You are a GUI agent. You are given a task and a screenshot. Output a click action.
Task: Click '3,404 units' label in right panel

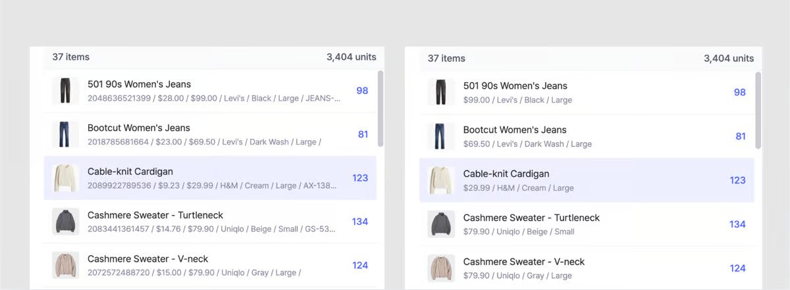pos(729,59)
